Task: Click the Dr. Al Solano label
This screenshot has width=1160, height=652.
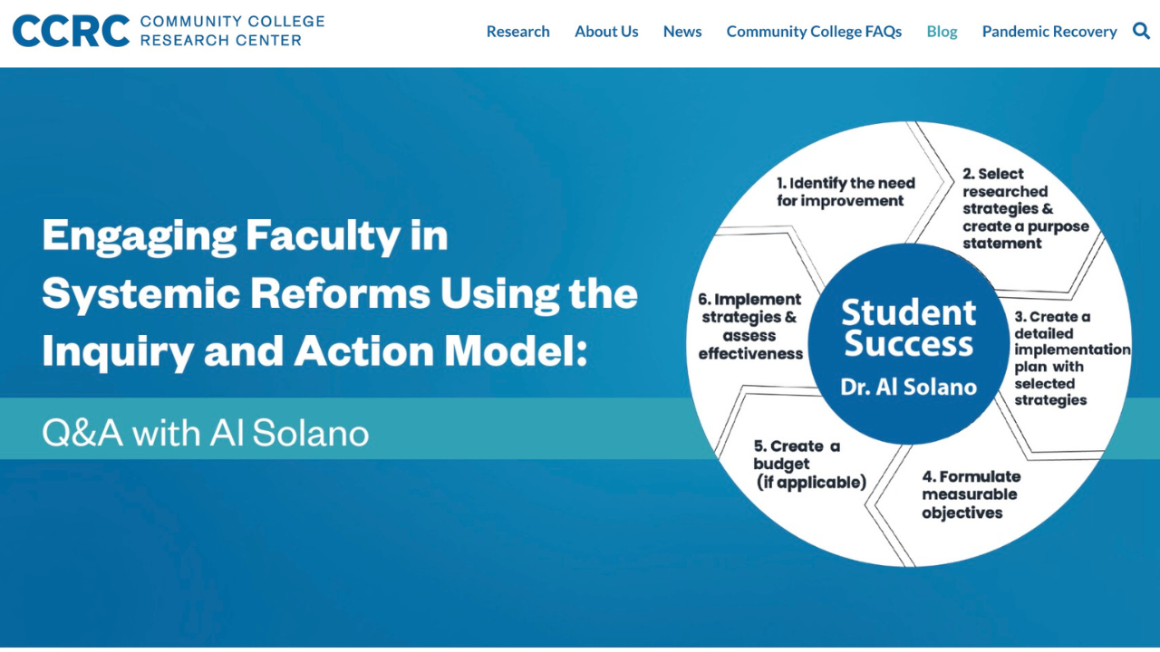Action: pyautogui.click(x=908, y=388)
